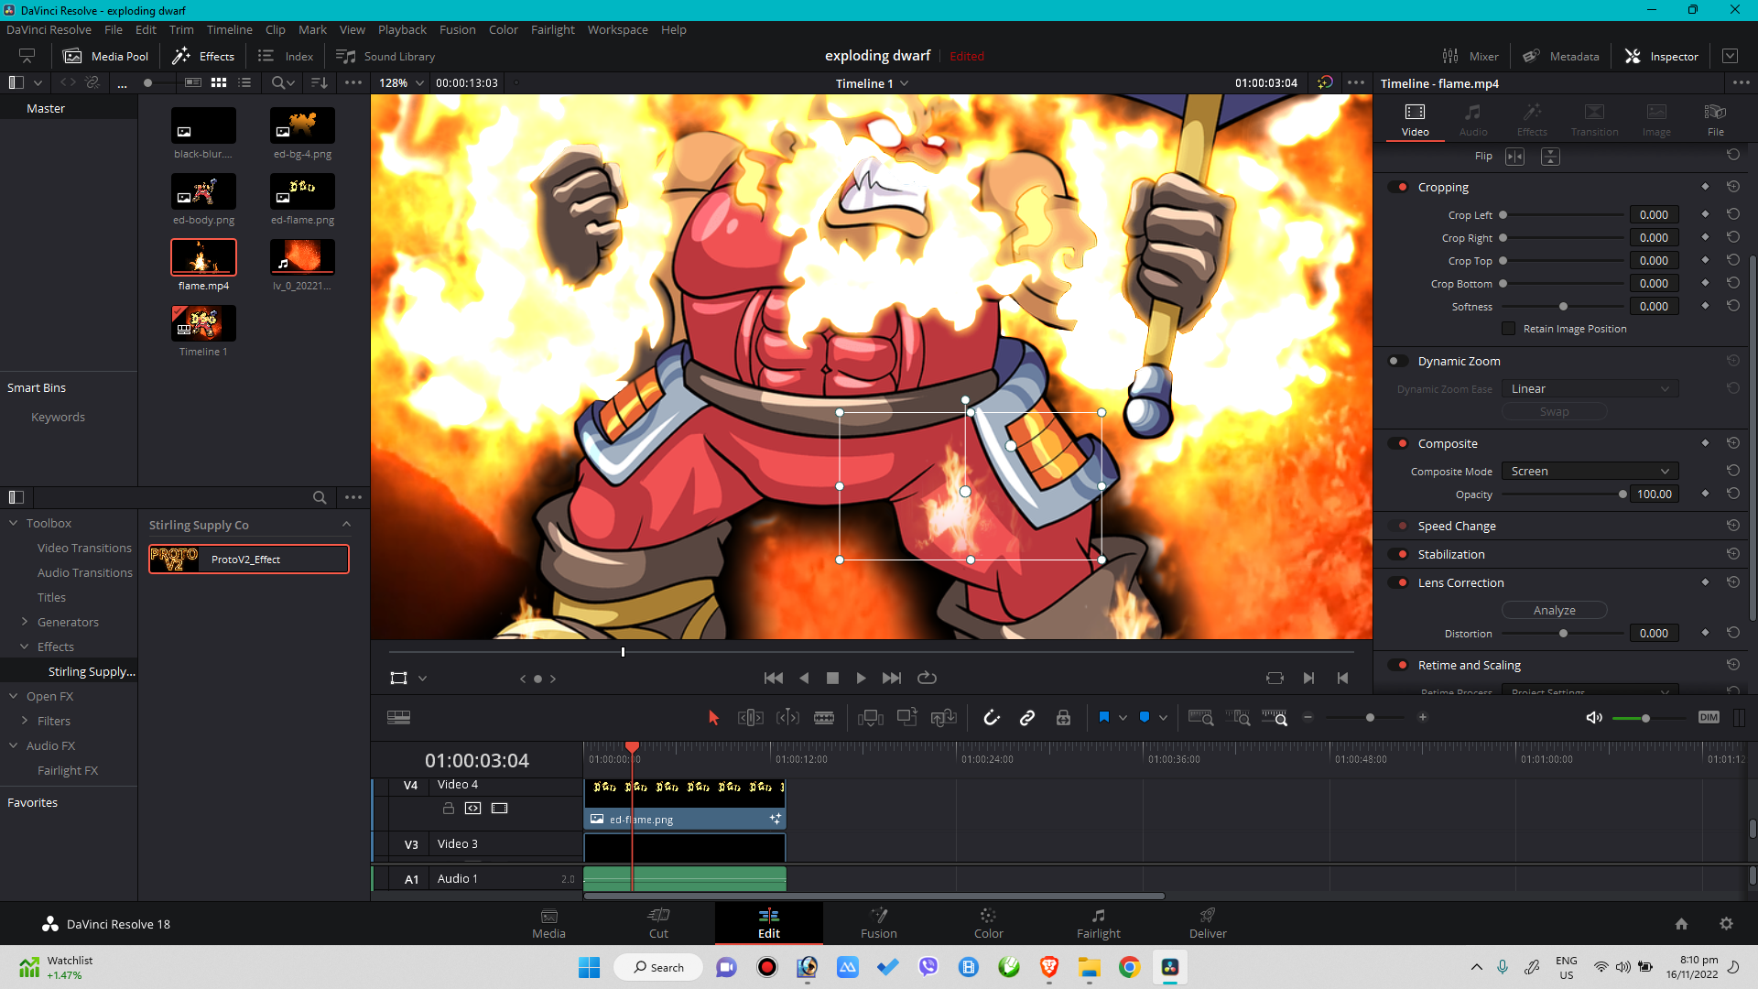1758x989 pixels.
Task: Collapse the Stirling Supply Co group
Action: (346, 525)
